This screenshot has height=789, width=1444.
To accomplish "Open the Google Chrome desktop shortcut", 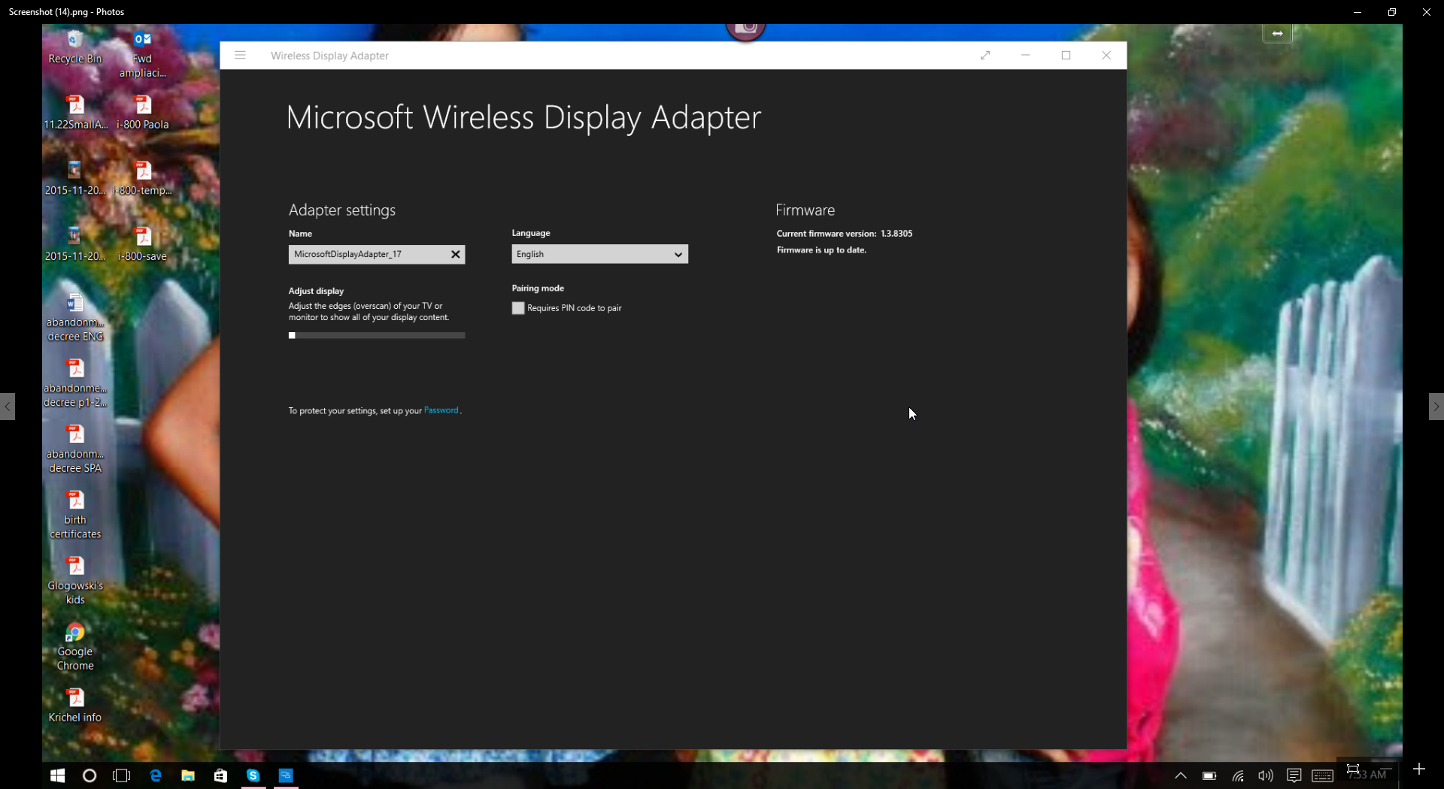I will [75, 647].
